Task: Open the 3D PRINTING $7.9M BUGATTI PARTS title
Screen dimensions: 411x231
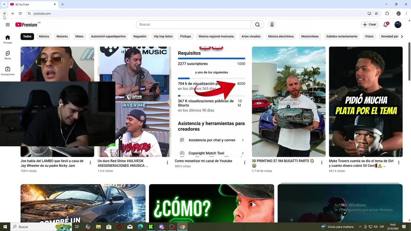Action: [x=283, y=163]
